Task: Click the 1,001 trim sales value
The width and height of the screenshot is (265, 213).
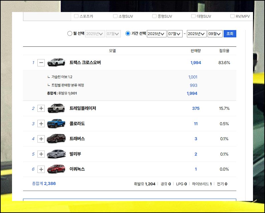Action: click(193, 77)
